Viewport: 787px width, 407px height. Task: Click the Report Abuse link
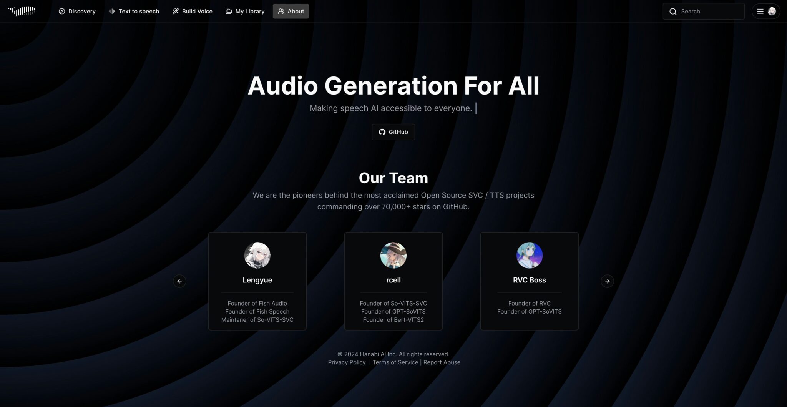pyautogui.click(x=442, y=362)
